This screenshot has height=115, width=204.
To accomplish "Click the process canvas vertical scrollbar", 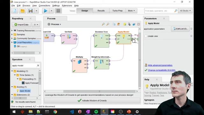I will pyautogui.click(x=140, y=60).
